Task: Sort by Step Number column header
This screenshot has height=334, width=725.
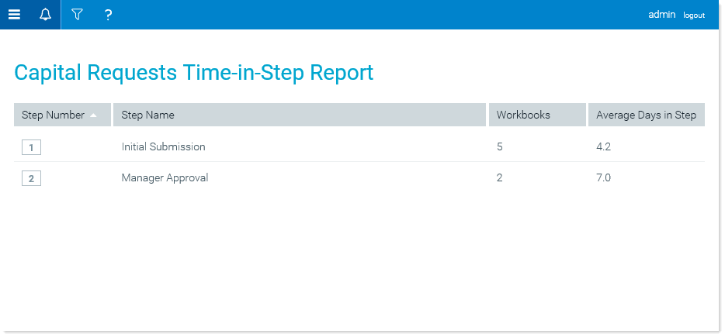Action: pos(62,115)
